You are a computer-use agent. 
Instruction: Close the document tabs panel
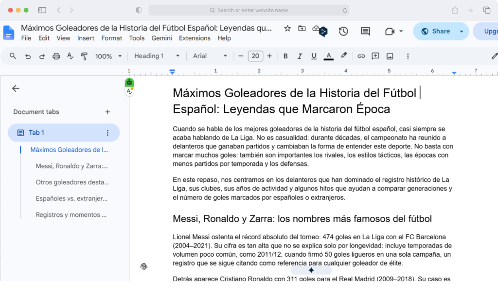point(16,88)
